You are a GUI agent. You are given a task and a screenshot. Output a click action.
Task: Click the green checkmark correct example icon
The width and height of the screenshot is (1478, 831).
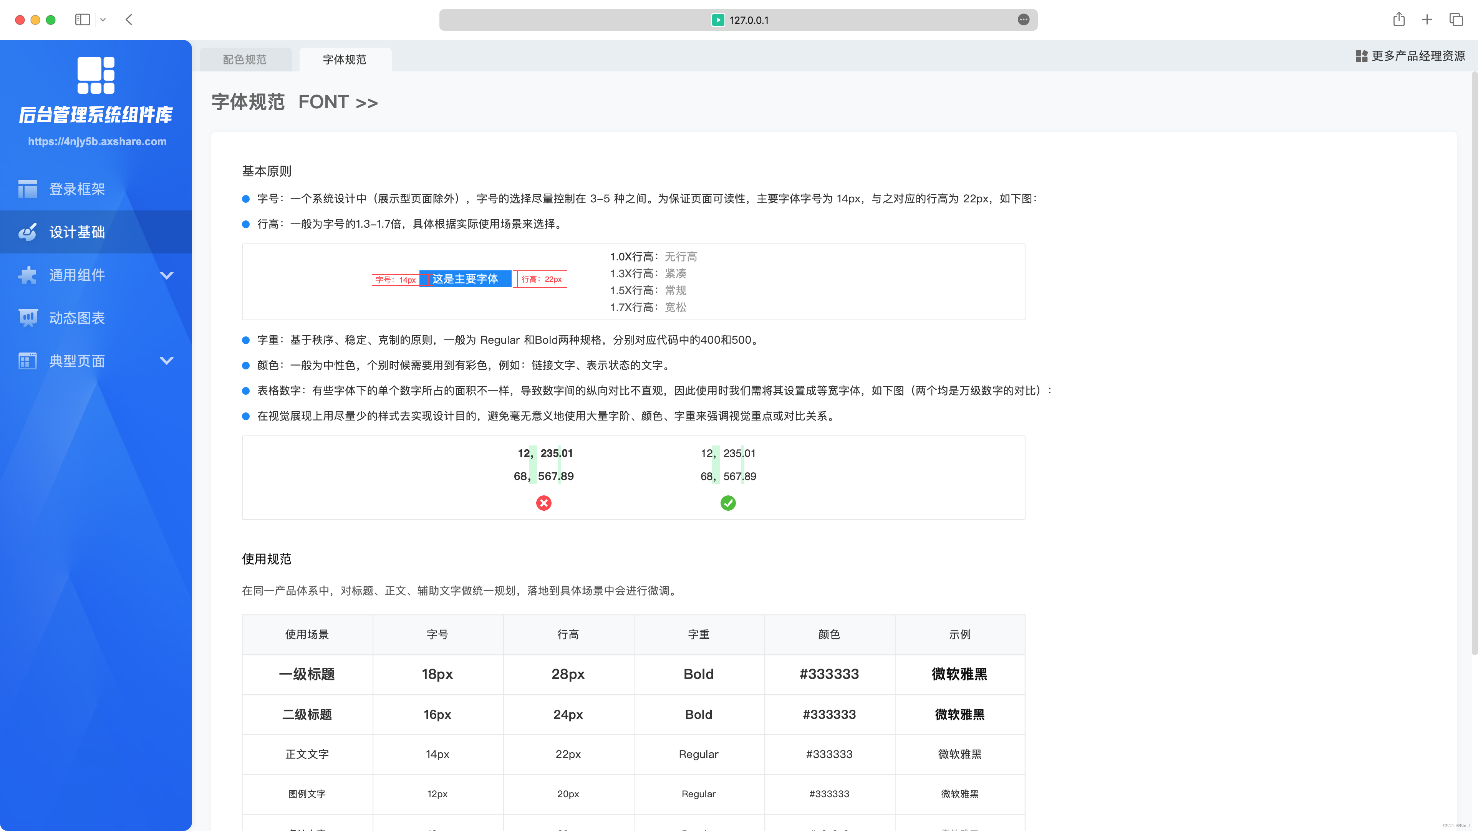click(x=728, y=503)
